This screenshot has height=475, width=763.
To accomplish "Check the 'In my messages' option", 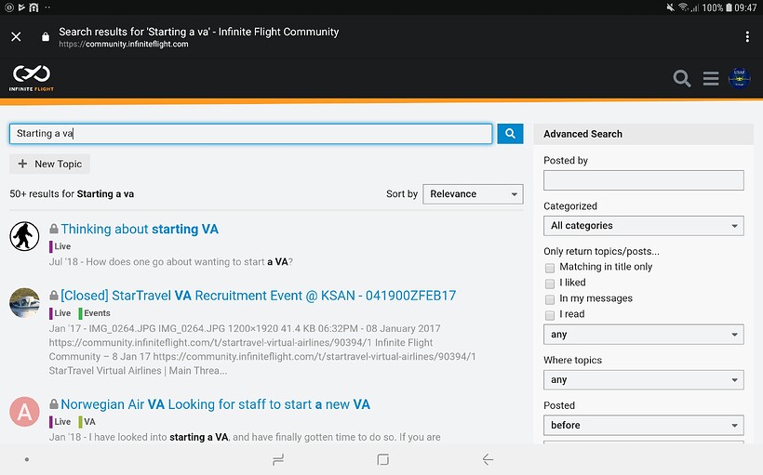I will pos(550,299).
